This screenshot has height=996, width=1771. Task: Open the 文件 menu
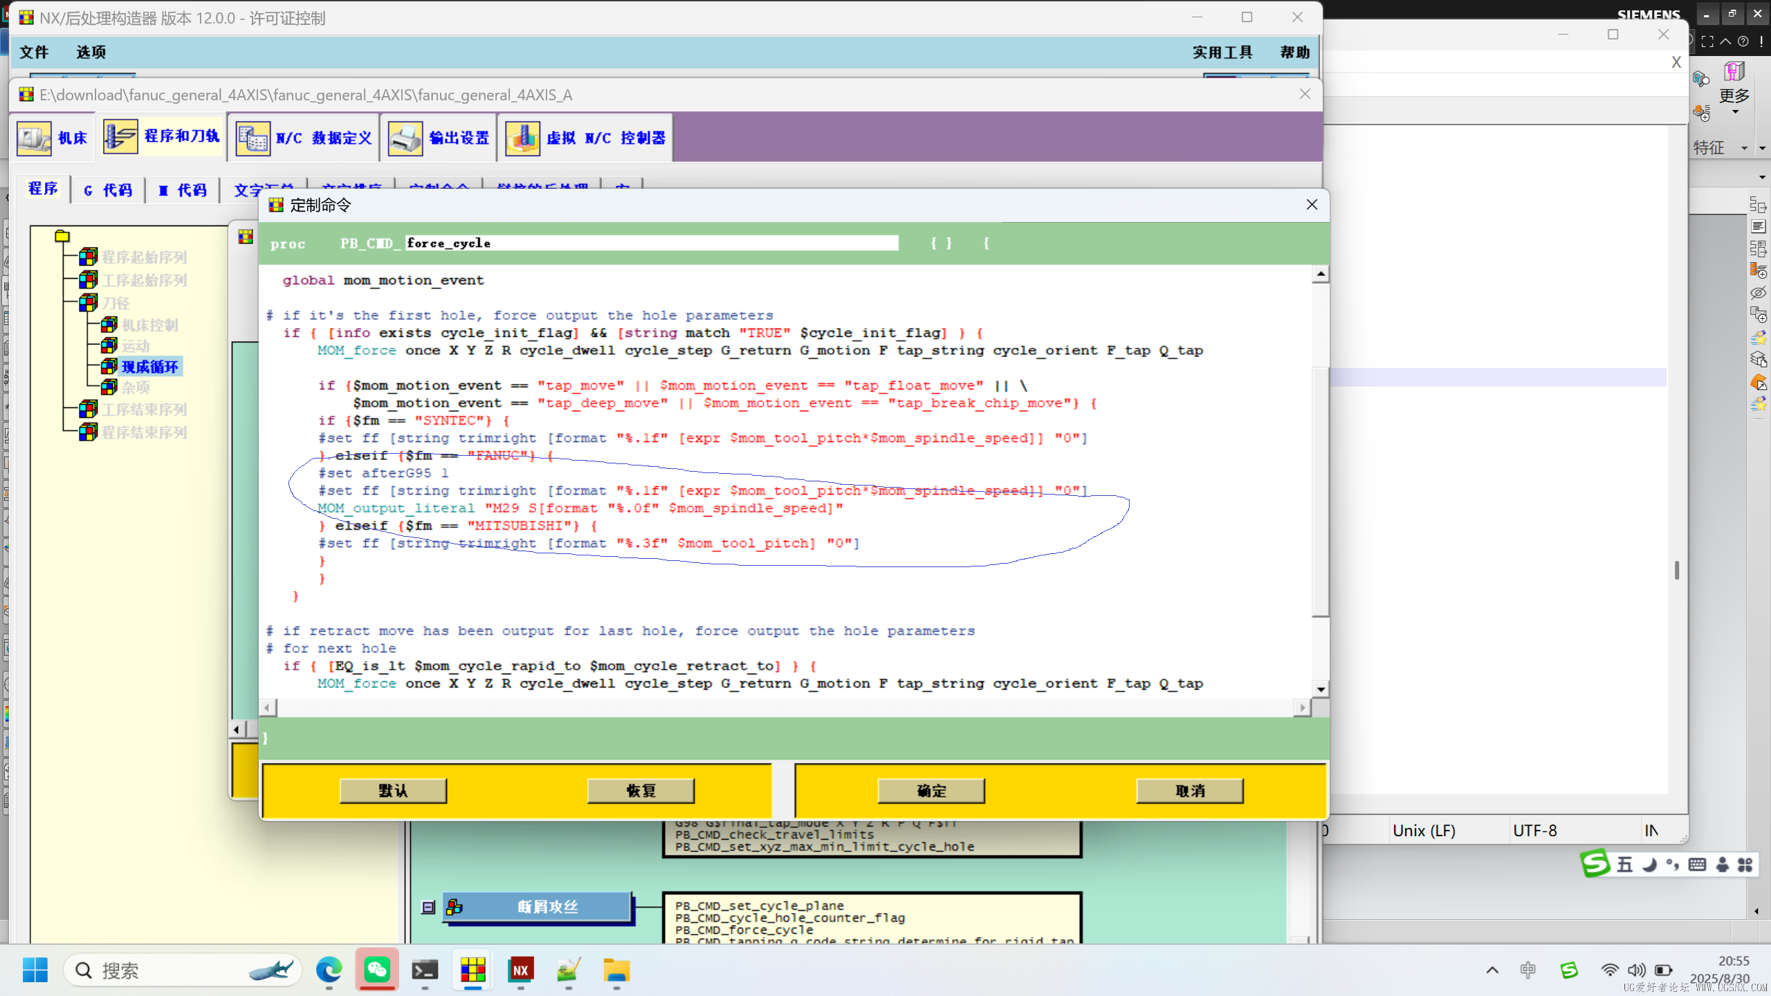[x=33, y=52]
